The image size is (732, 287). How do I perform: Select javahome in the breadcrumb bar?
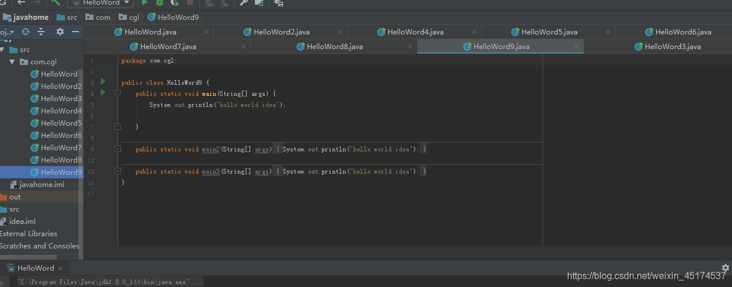(25, 18)
